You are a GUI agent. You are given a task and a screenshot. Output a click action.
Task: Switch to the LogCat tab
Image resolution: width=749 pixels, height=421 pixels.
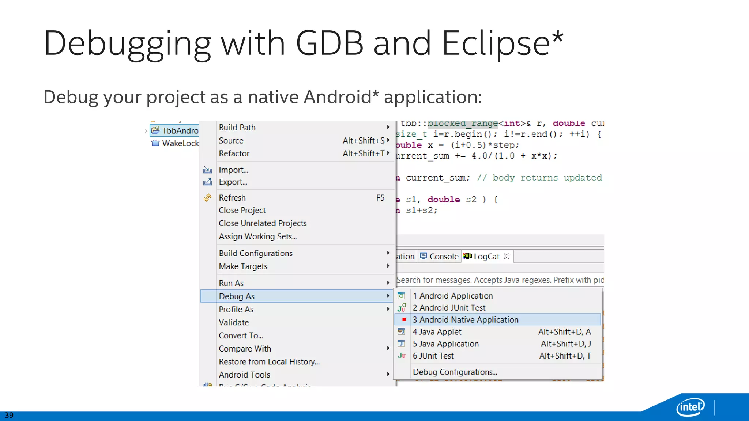tap(487, 257)
